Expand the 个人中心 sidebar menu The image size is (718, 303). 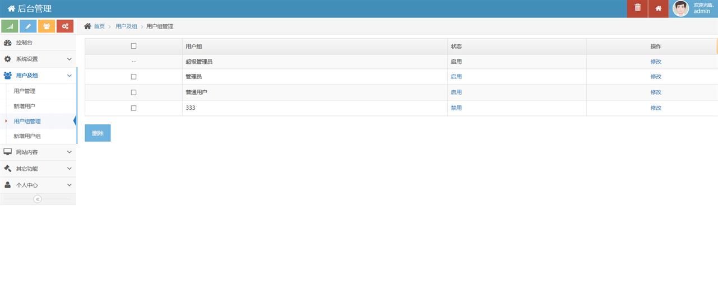point(38,185)
